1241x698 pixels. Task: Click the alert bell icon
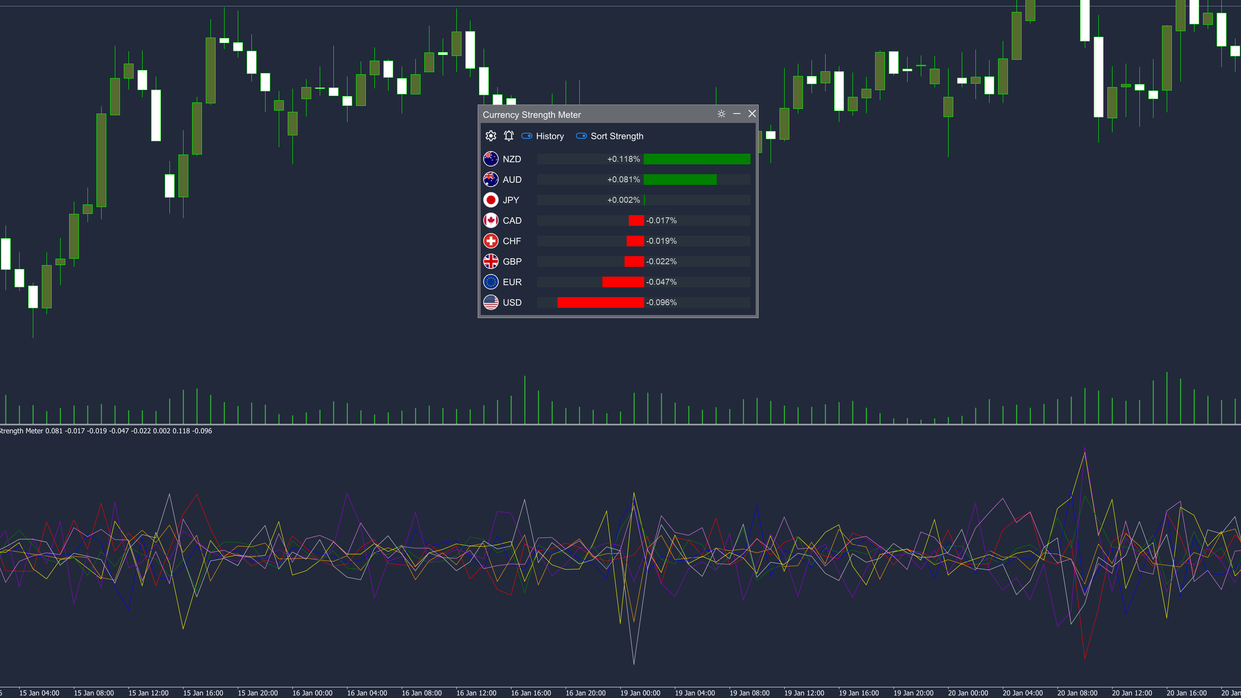(508, 136)
